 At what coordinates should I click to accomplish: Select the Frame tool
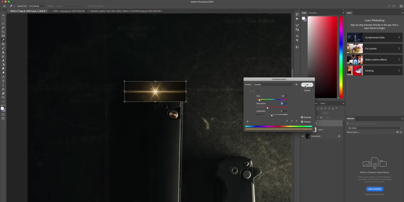pos(3,36)
